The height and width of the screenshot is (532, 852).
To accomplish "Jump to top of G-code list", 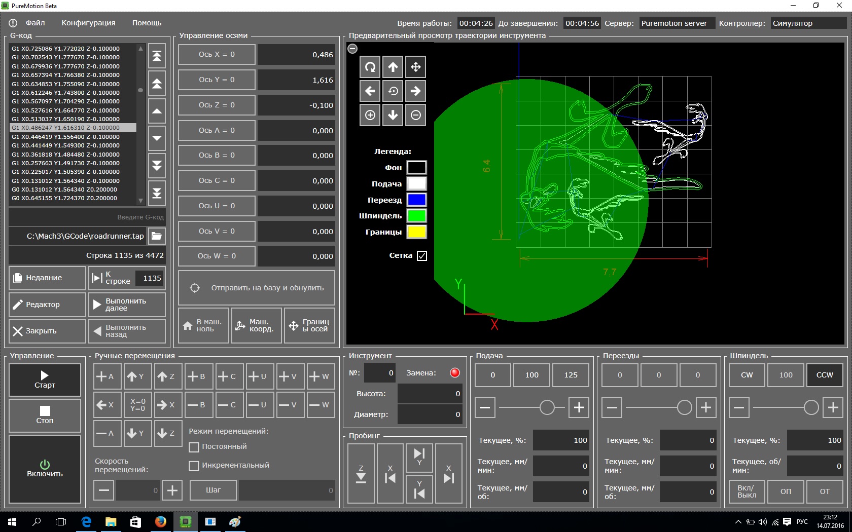I will [157, 56].
